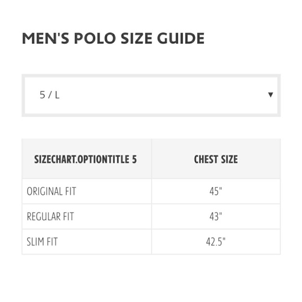The width and height of the screenshot is (302, 302).
Task: Click the word CHEST in the header
Action: [x=206, y=159]
